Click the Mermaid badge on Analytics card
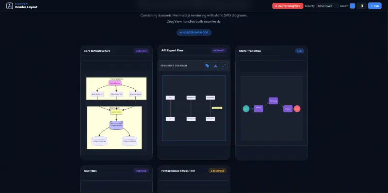The height and width of the screenshot is (193, 388). point(141,171)
